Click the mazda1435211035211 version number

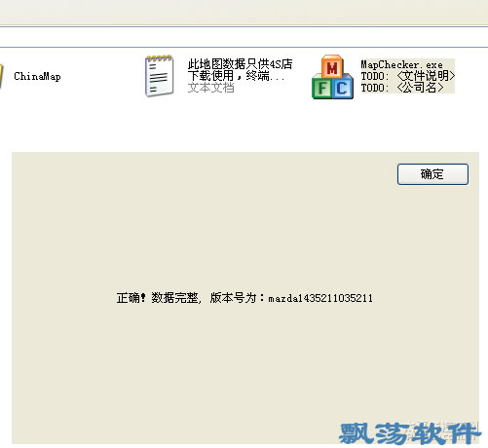tap(320, 298)
